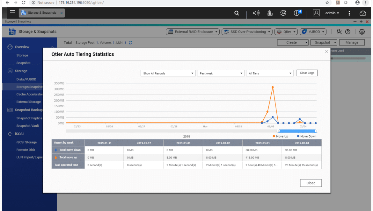Close the Qtier Auto Tiering Statistics dialog via X
The width and height of the screenshot is (373, 211).
click(x=326, y=52)
